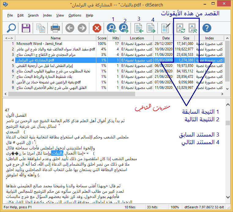Sort results by Date column header

(166, 38)
